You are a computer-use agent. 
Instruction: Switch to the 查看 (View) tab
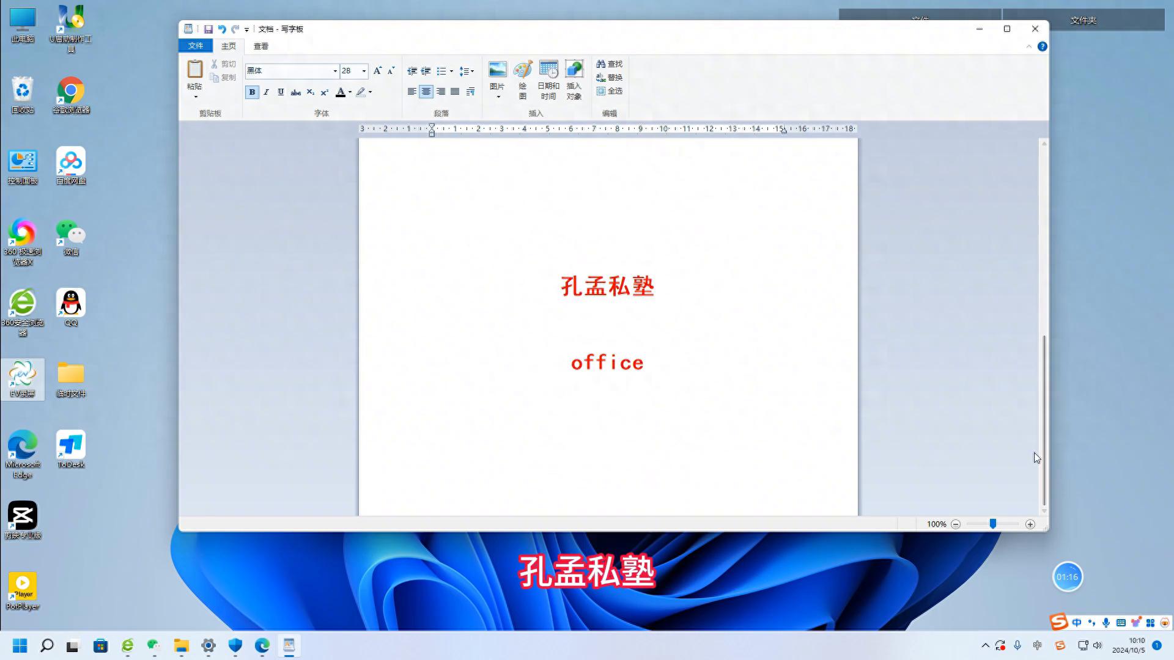click(x=261, y=46)
